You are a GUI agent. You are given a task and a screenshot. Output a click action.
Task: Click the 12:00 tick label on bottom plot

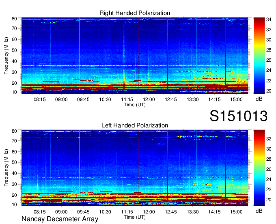click(149, 212)
